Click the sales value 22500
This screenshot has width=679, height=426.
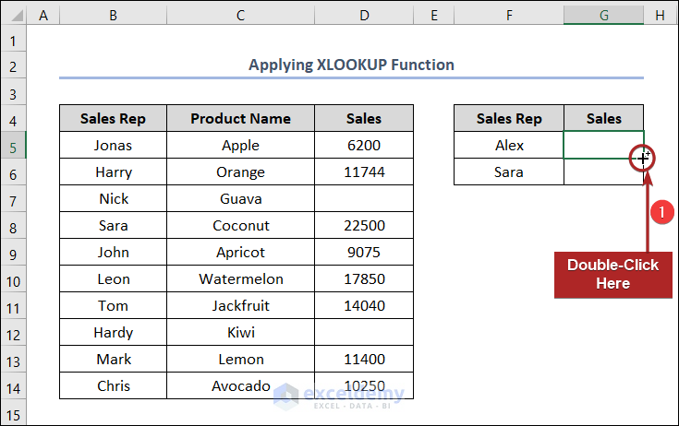(x=363, y=225)
